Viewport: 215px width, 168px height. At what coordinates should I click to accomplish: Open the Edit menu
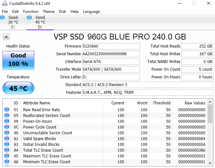click(15, 12)
